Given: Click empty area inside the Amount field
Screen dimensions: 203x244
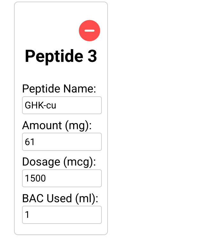Looking at the screenshot, I should [x=69, y=142].
